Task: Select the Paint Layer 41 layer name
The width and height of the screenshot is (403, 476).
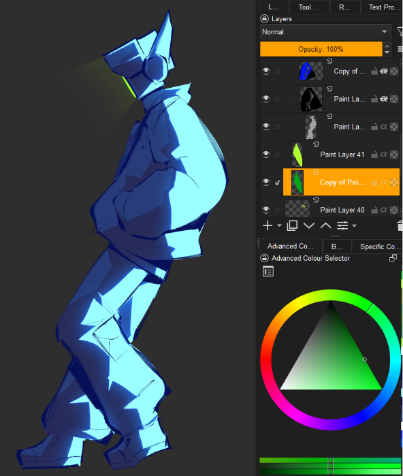Action: tap(342, 155)
